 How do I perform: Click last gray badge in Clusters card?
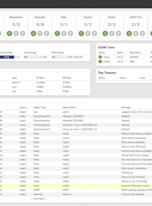94,34
